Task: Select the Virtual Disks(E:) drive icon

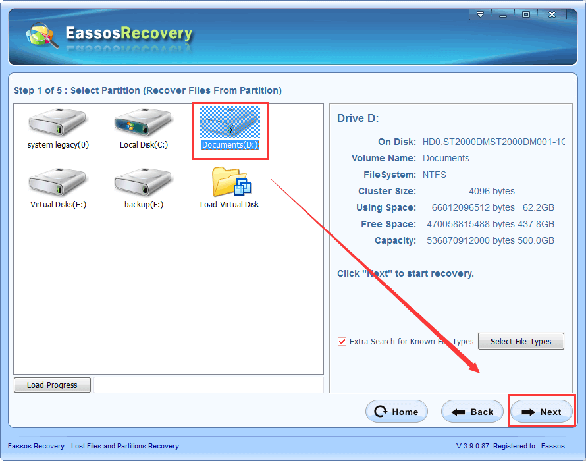Action: [57, 182]
